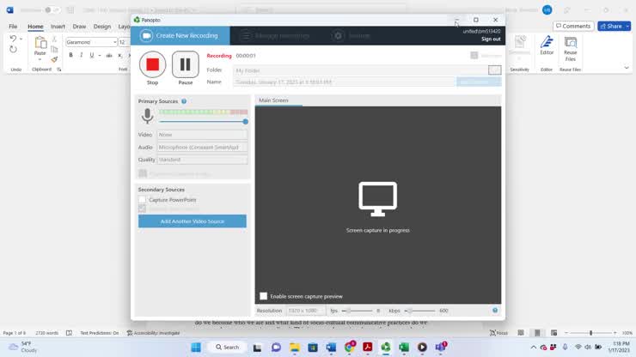Stop the Panopto recording
Viewport: 636px width, 357px height.
point(152,64)
